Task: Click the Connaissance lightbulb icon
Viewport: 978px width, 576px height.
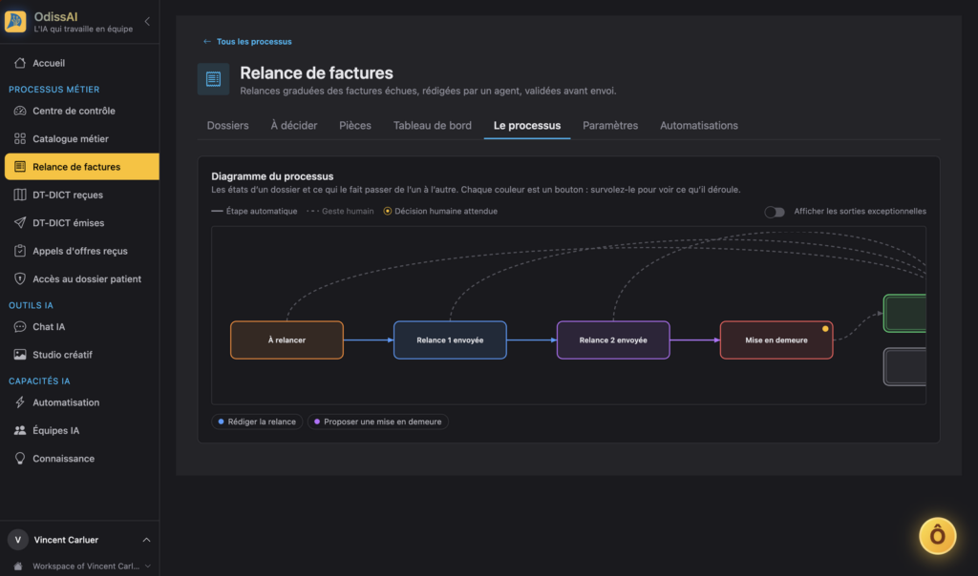Action: click(x=20, y=459)
